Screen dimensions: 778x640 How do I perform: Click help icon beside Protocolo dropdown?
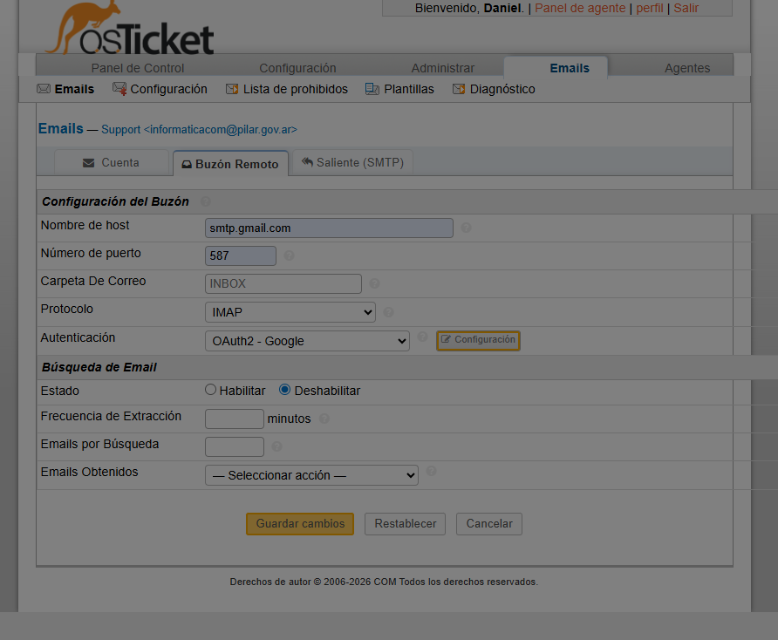coord(388,312)
